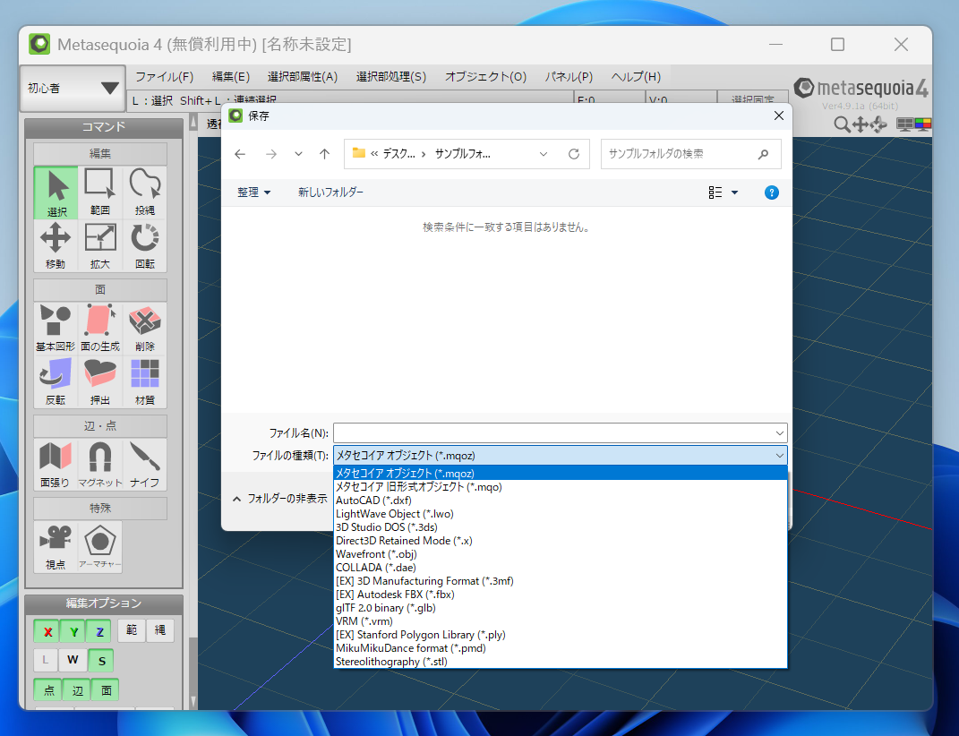The height and width of the screenshot is (736, 959).
Task: Select the 面張り fill face tool
Action: 56,465
